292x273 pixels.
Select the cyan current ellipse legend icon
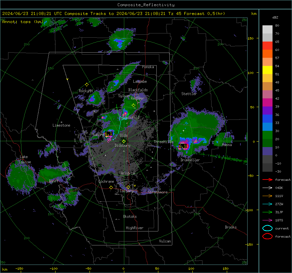tap(267, 228)
